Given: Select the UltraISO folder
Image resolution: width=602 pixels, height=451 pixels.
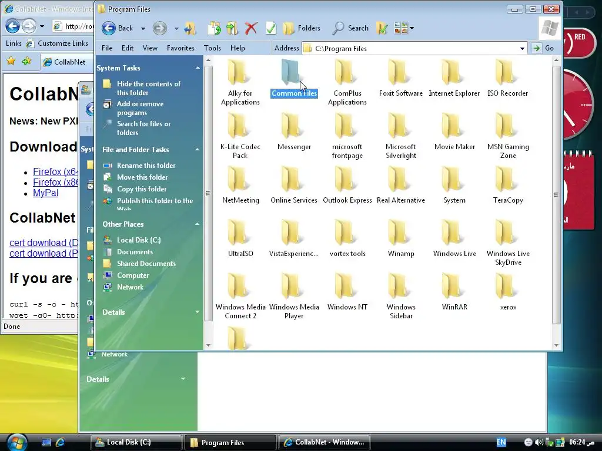Looking at the screenshot, I should [240, 238].
